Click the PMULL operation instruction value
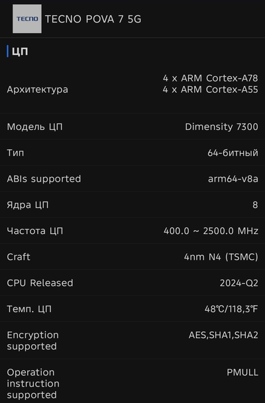This screenshot has width=265, height=403. [x=242, y=372]
